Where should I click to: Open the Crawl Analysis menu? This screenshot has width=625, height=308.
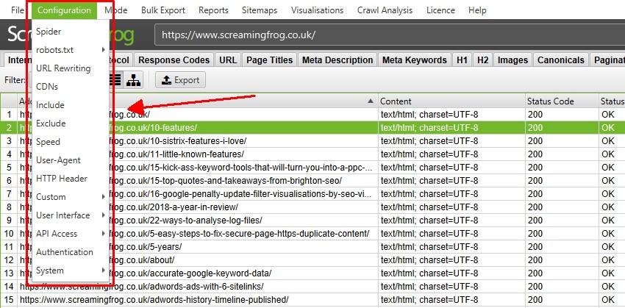(x=385, y=10)
